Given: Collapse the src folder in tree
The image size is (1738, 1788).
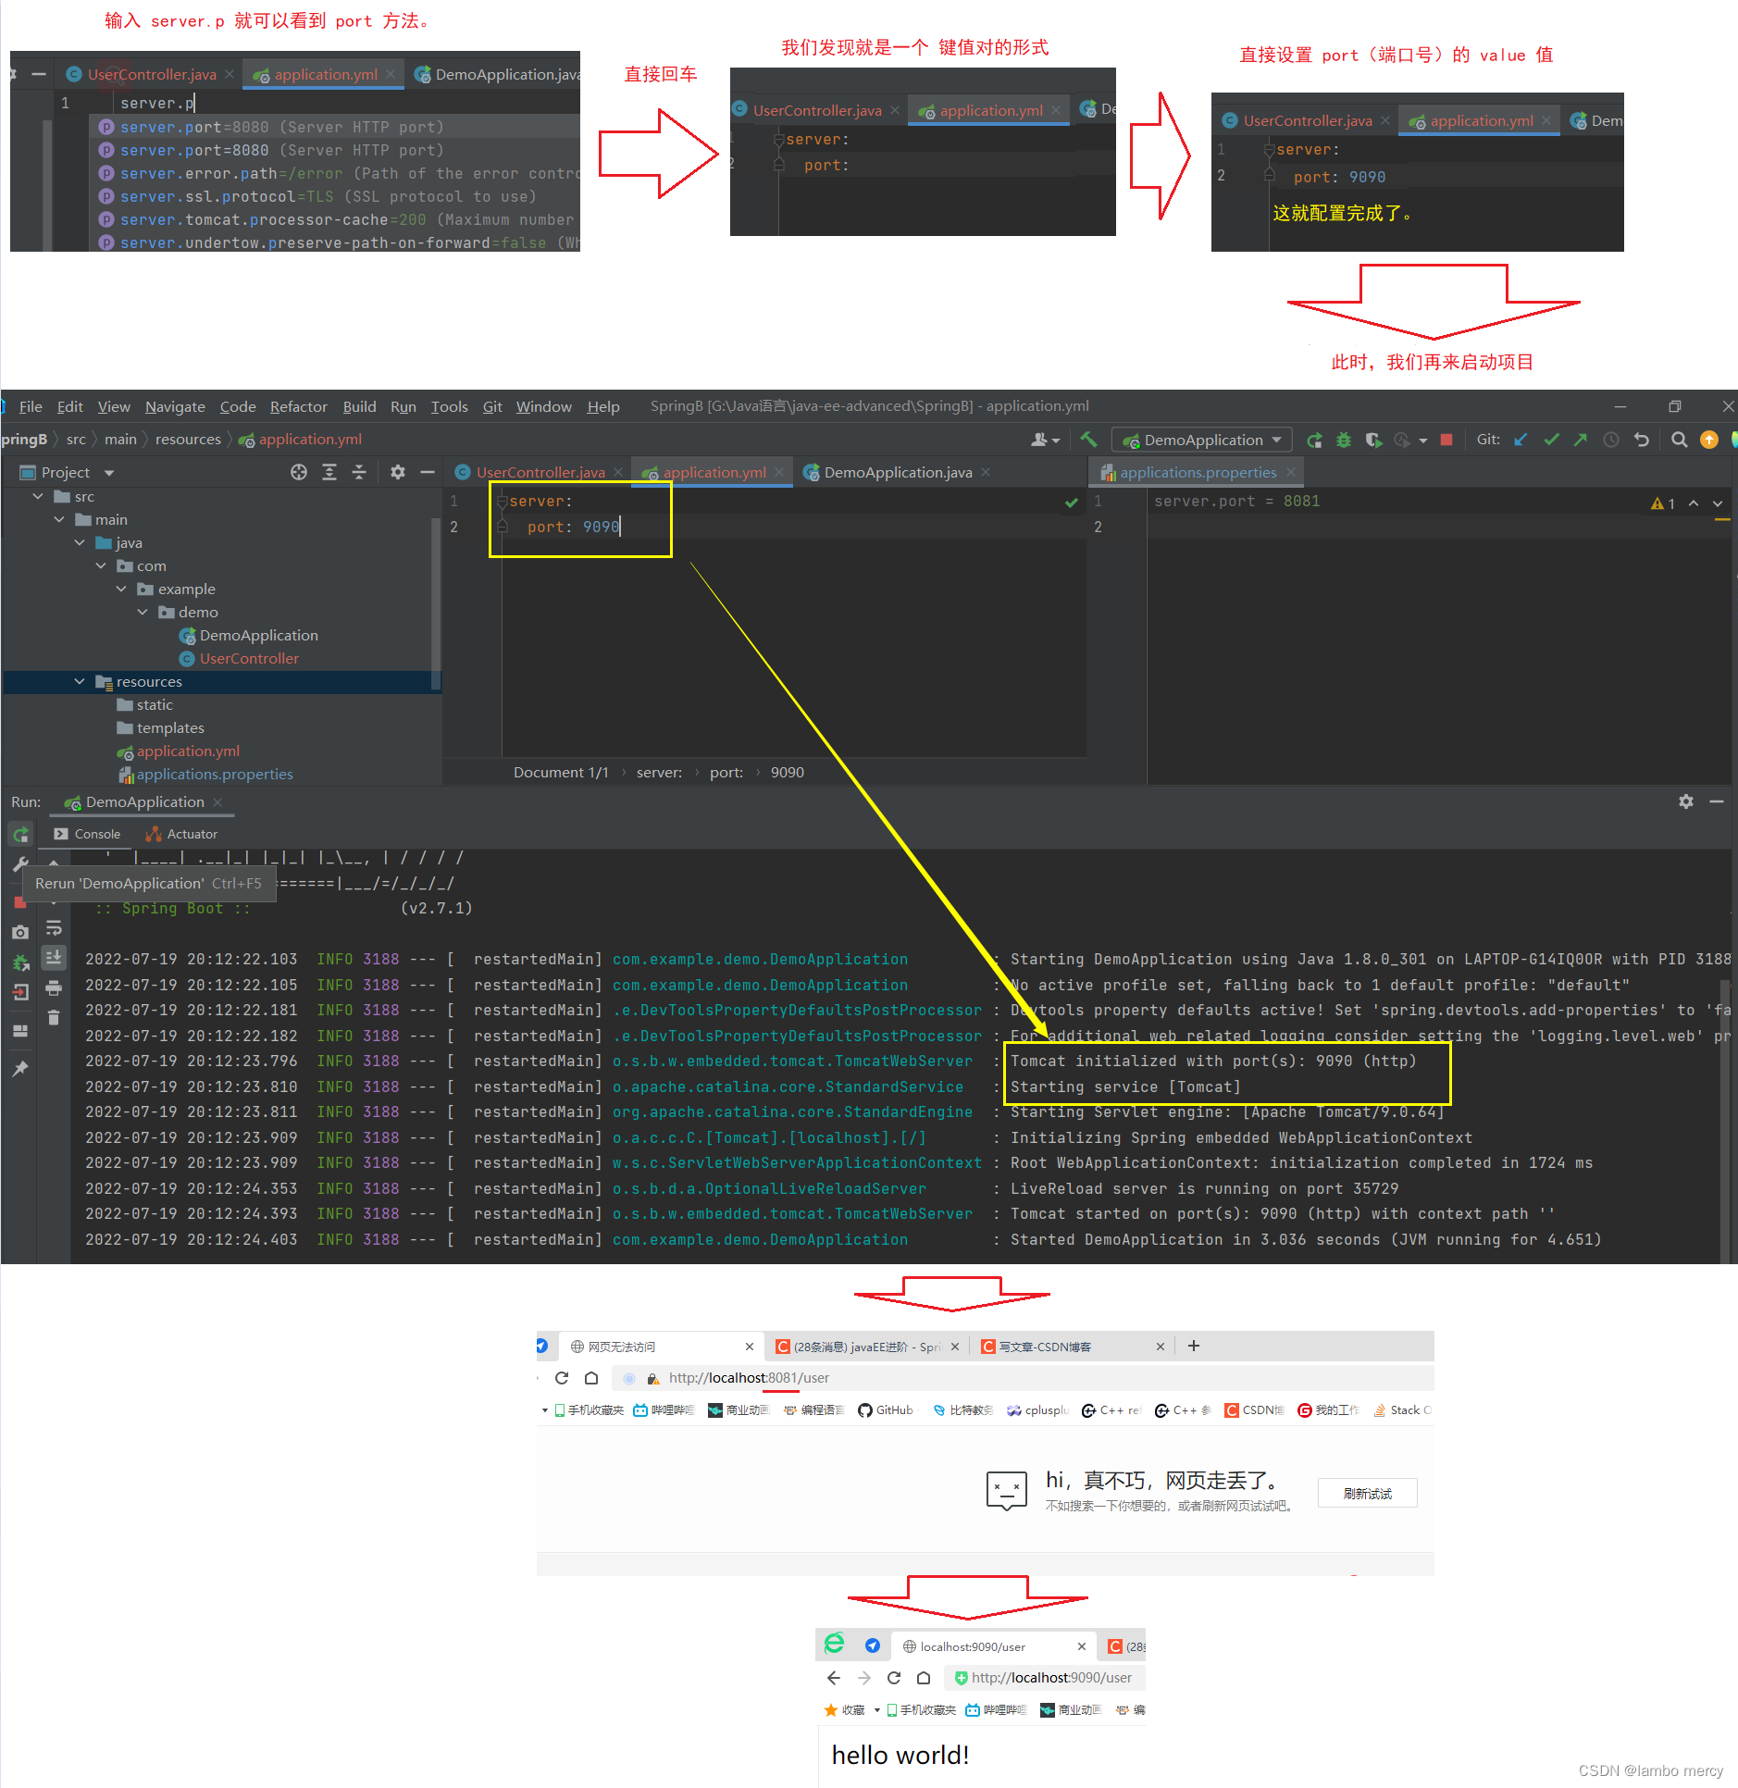Looking at the screenshot, I should [38, 497].
